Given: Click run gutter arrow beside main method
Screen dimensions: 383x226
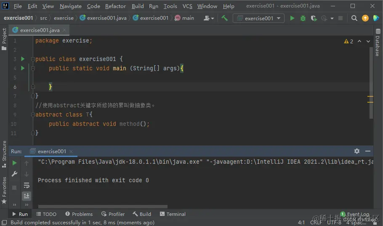Looking at the screenshot, I should coord(23,68).
